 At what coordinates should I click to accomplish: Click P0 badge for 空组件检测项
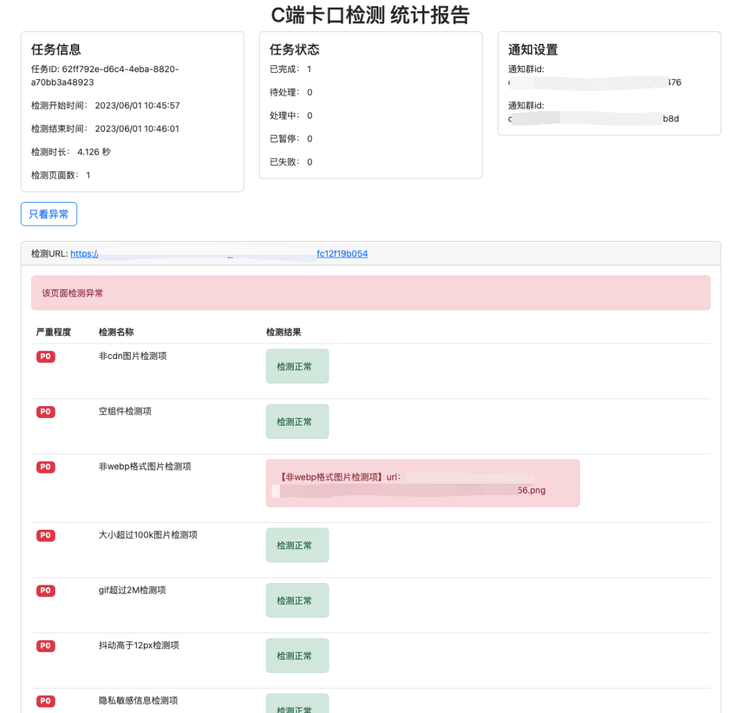(x=45, y=412)
